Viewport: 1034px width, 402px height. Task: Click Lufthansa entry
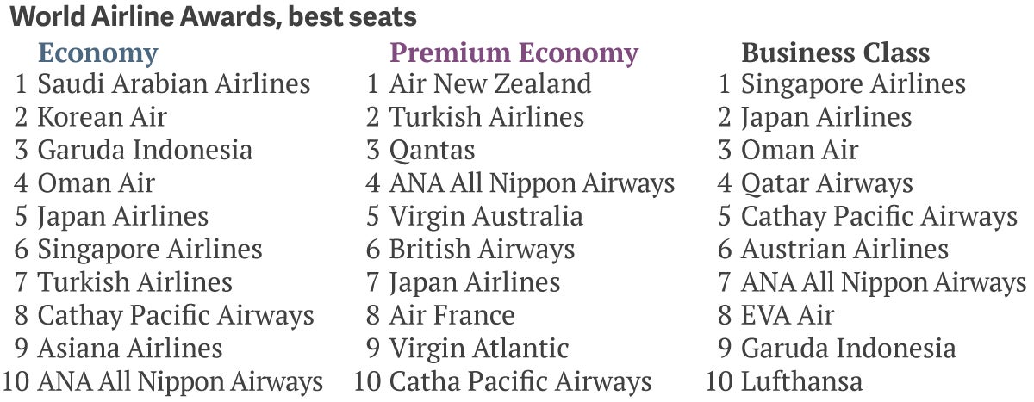click(x=801, y=381)
